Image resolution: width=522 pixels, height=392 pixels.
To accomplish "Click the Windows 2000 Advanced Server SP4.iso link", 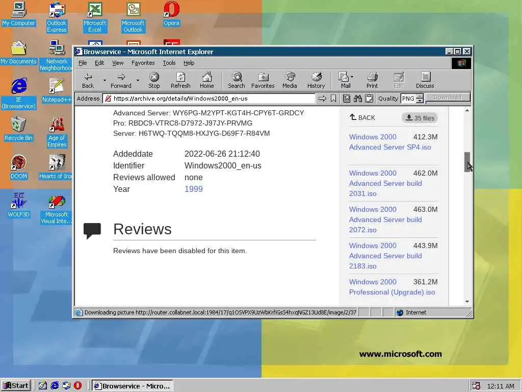I will pos(390,142).
